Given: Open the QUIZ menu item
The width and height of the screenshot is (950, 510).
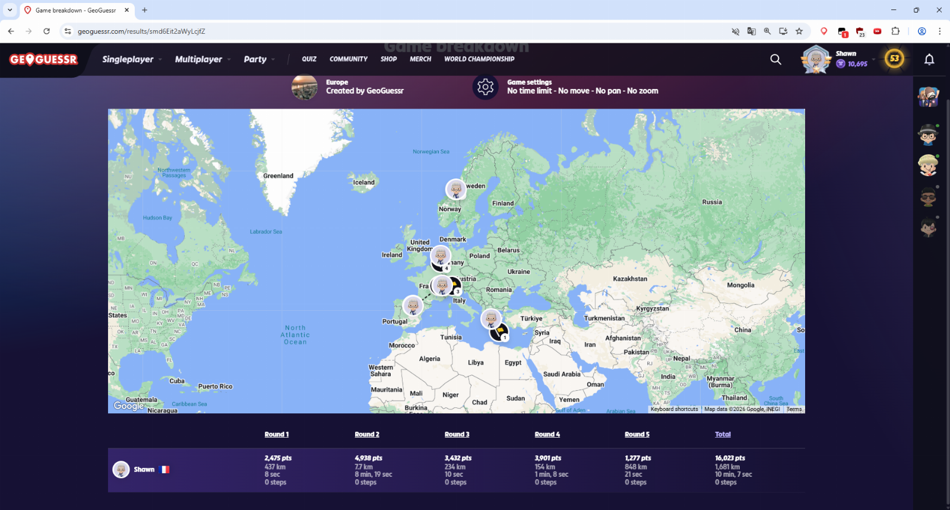Looking at the screenshot, I should [309, 59].
